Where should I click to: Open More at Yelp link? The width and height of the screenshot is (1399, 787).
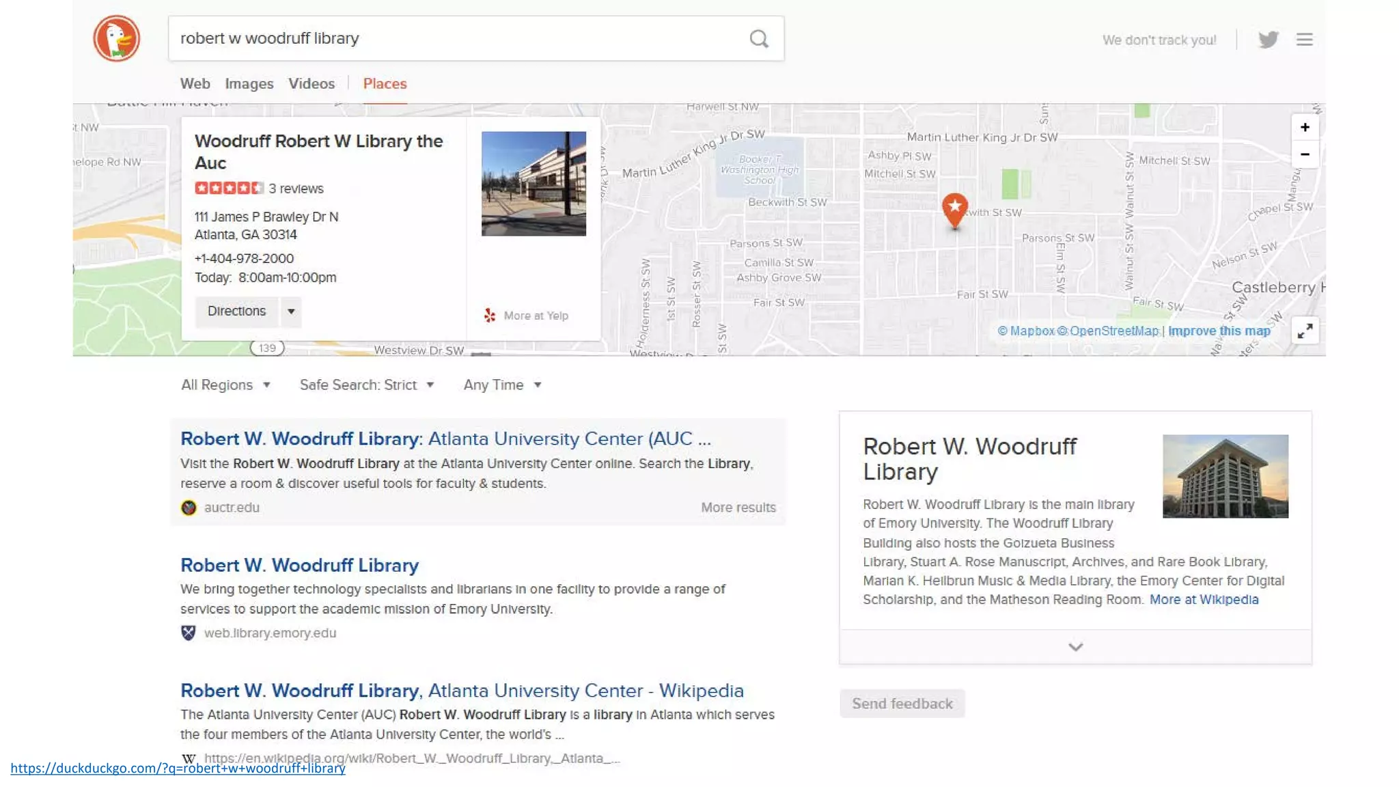coord(536,316)
